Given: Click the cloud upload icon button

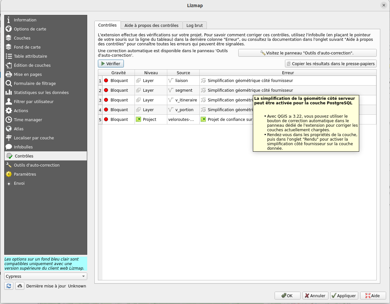Looking at the screenshot, I should point(20,286).
